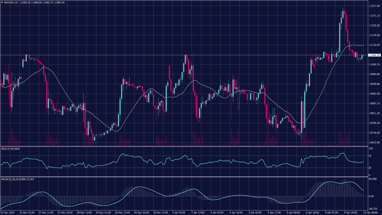Click the RSI 30 level label
Screen dimensions: 382x215
pos(370,168)
